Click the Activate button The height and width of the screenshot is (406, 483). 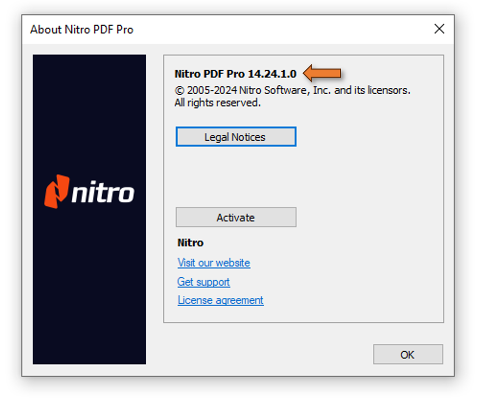click(x=236, y=218)
